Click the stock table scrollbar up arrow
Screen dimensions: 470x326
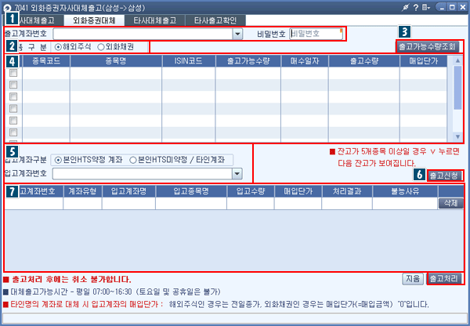tap(457, 60)
